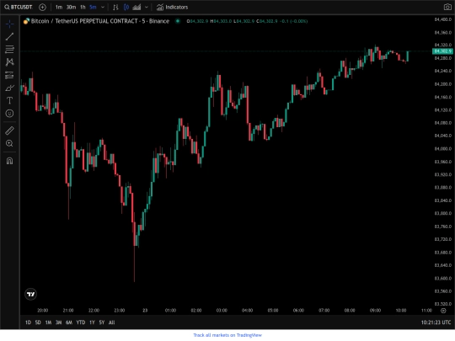Set date range to 3M
This screenshot has height=341, width=455.
(59, 322)
